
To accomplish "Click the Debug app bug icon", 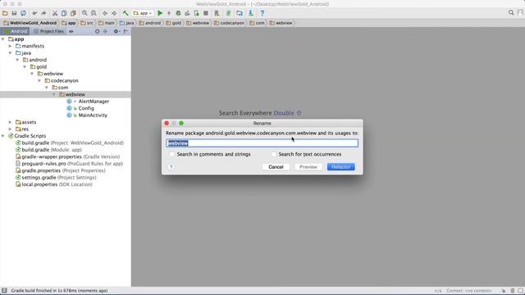I will click(x=178, y=13).
